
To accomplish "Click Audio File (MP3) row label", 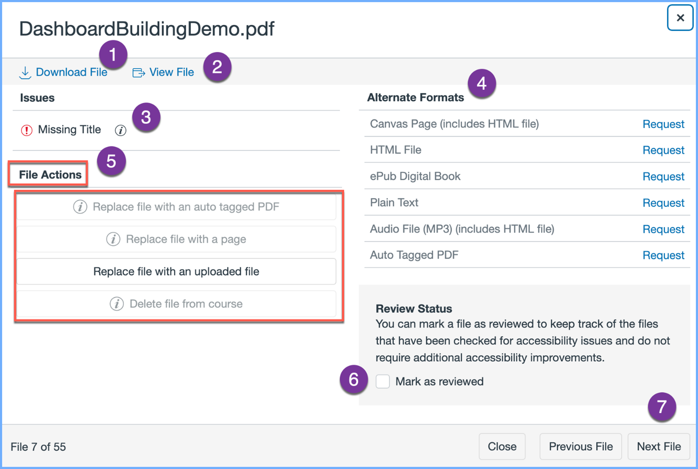I will click(462, 229).
